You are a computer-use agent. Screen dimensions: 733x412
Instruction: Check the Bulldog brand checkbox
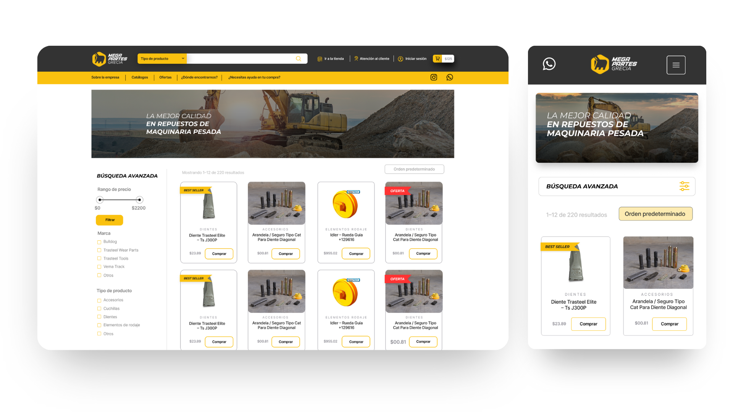[99, 242]
